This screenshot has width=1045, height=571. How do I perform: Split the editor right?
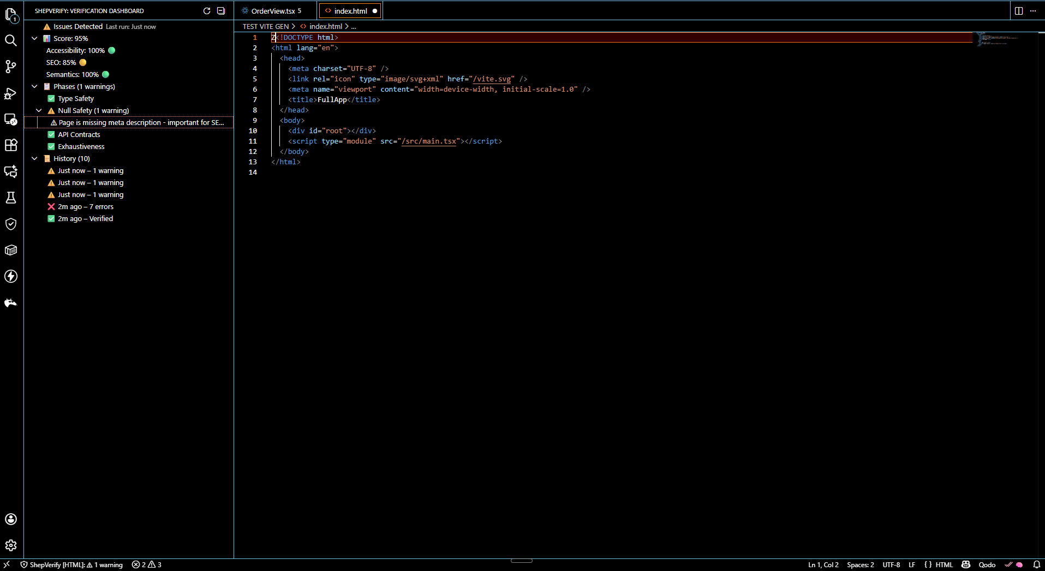1019,11
